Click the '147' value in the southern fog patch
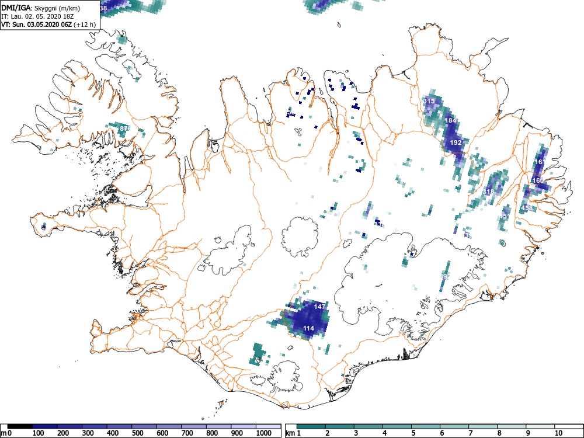The height and width of the screenshot is (438, 584). (319, 307)
